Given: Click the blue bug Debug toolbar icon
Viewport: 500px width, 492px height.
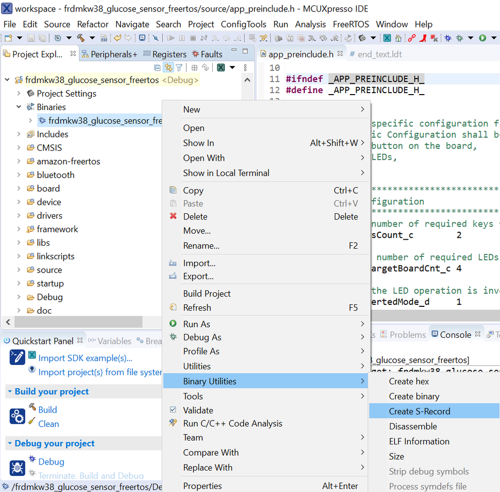Looking at the screenshot, I should coord(448,38).
